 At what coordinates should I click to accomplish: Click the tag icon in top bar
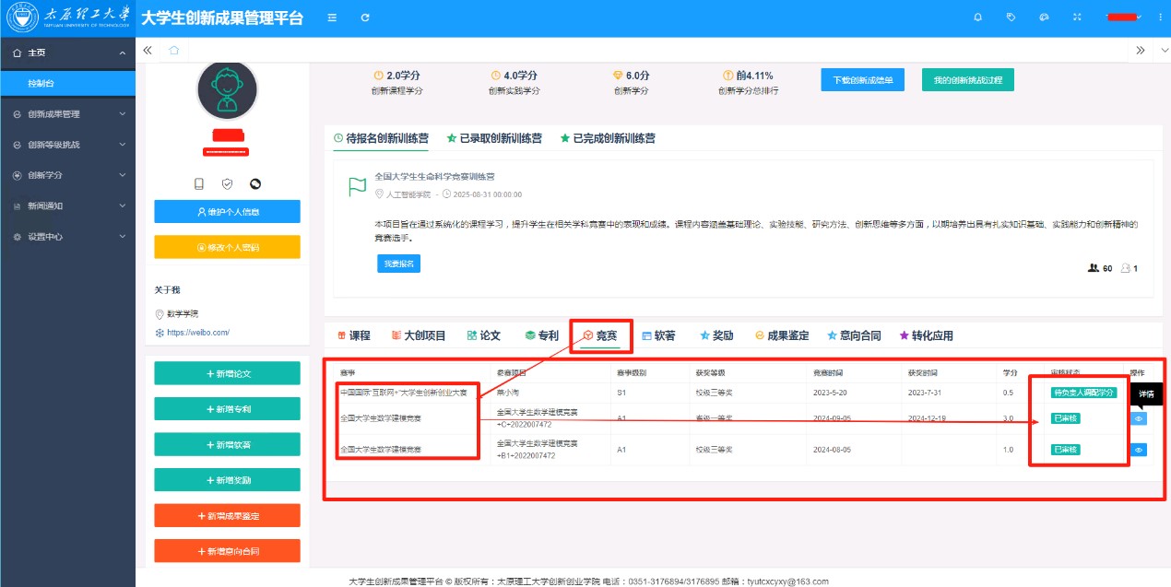click(1011, 18)
